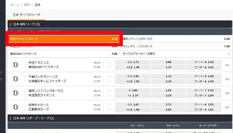Pick 横浜DeNA run line +1.5 1.44
Viewport: 233px width, 133px height.
(133, 67)
